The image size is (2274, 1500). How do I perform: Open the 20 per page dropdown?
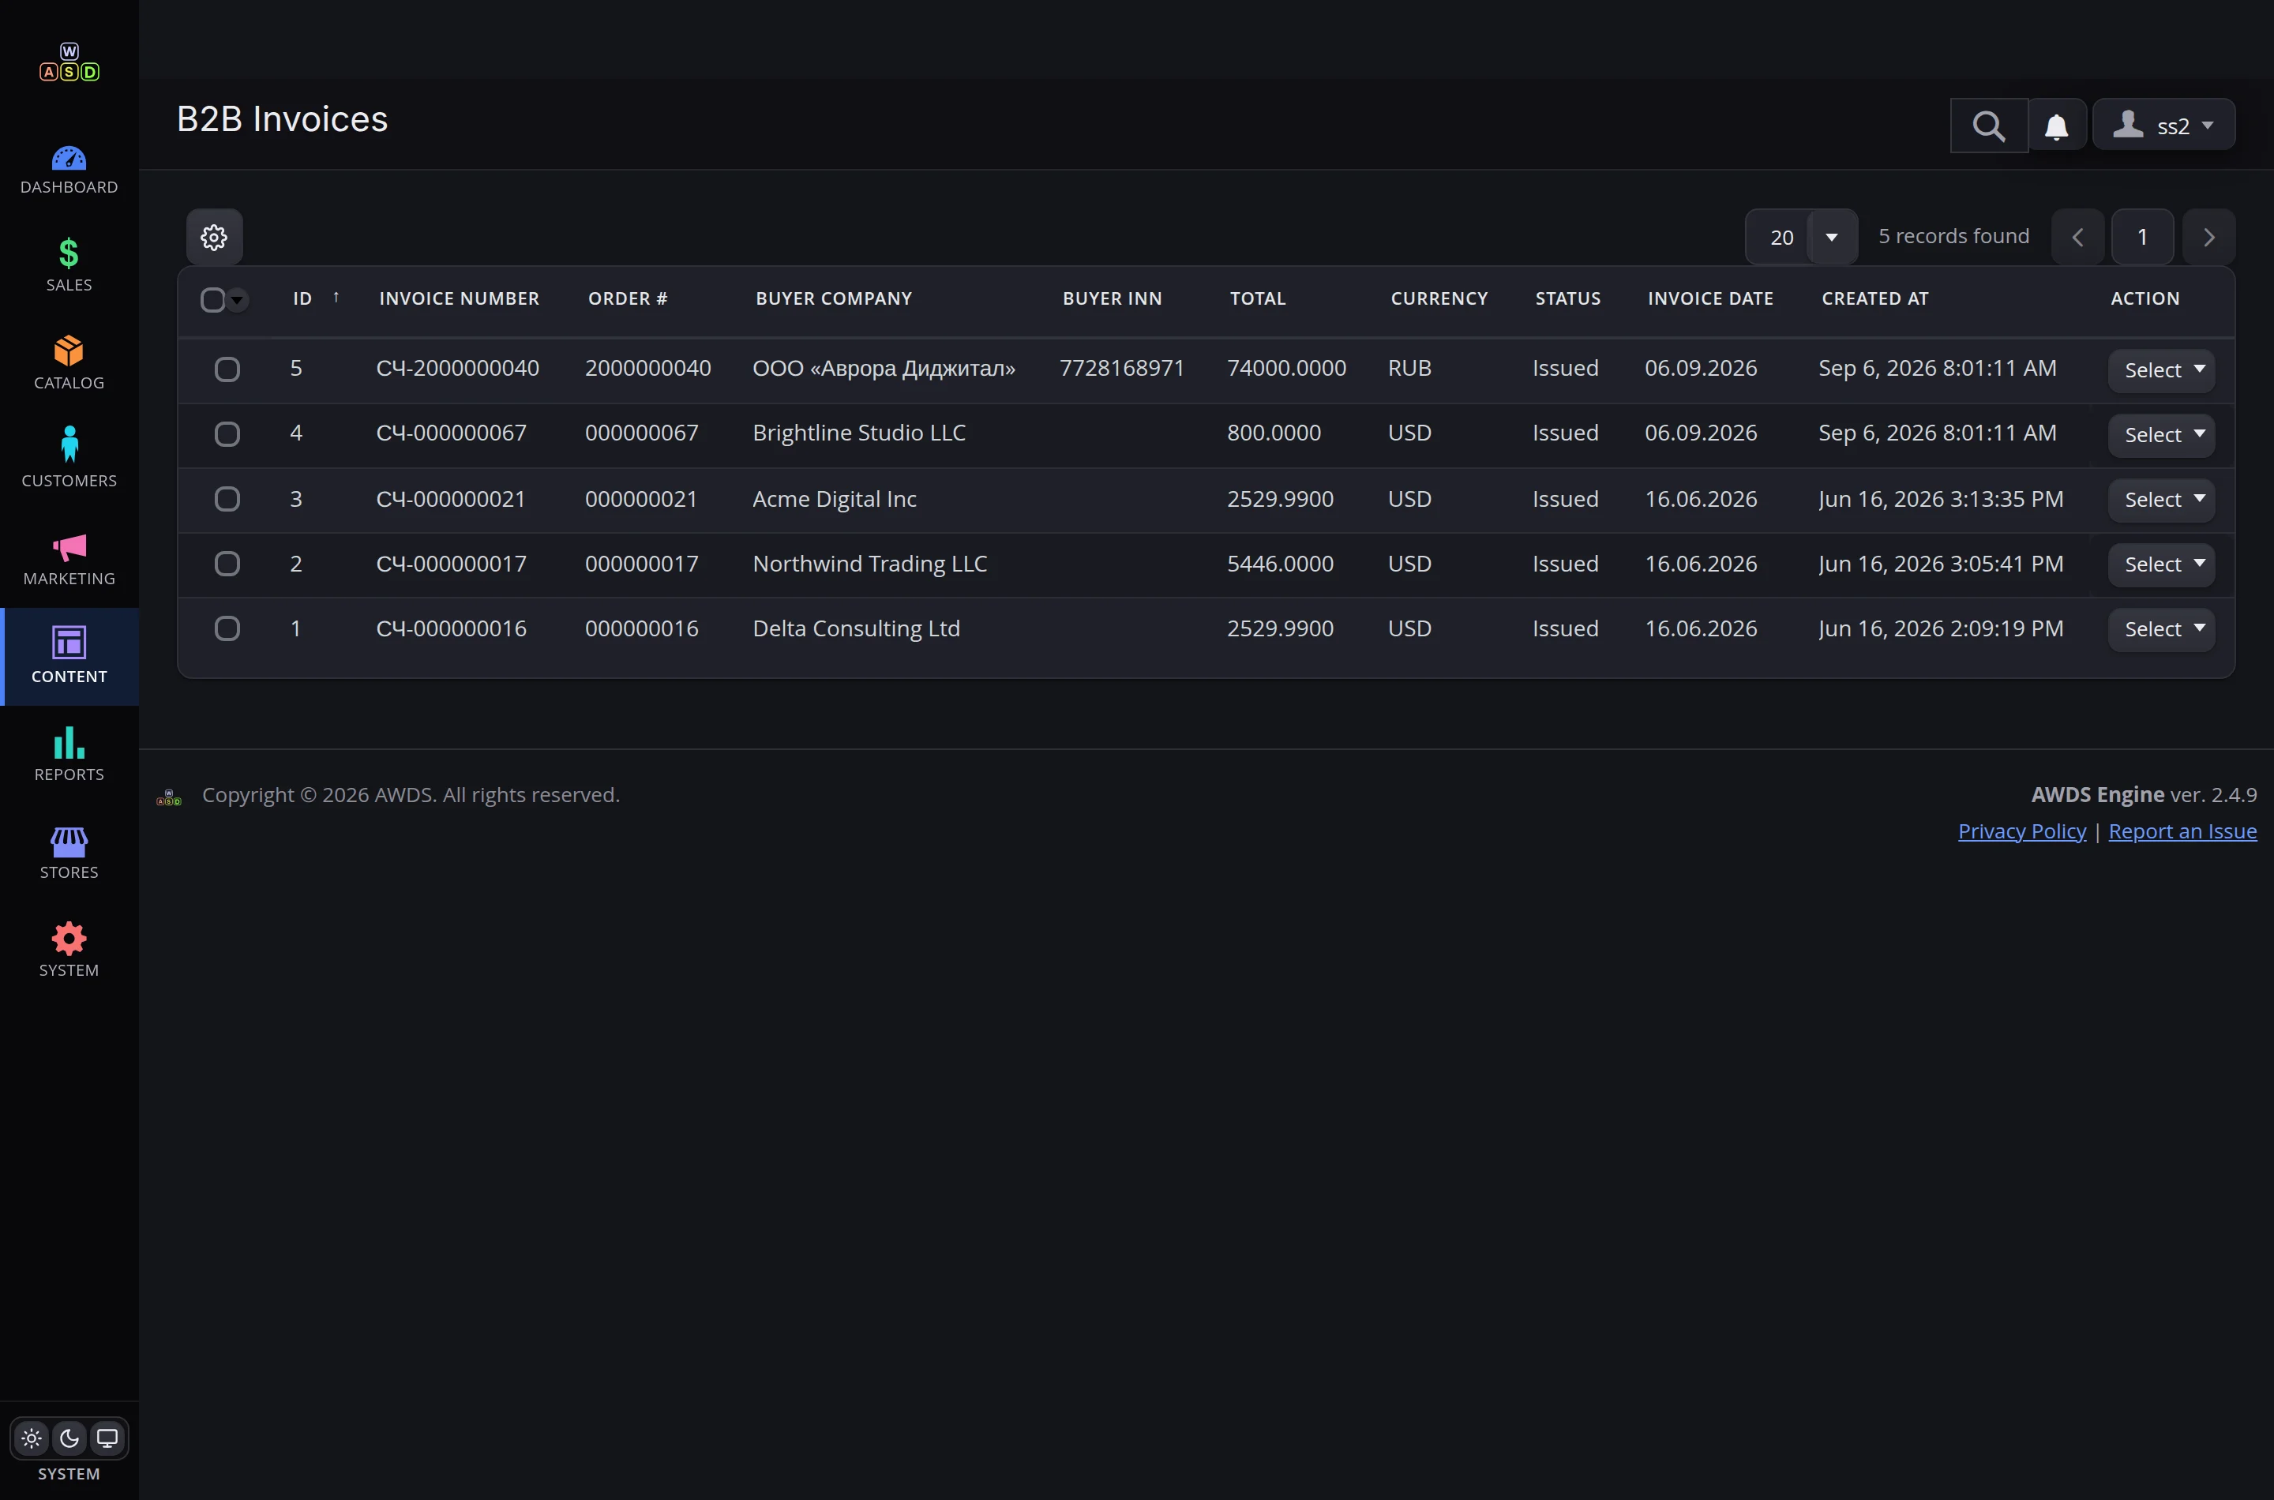[x=1801, y=236]
